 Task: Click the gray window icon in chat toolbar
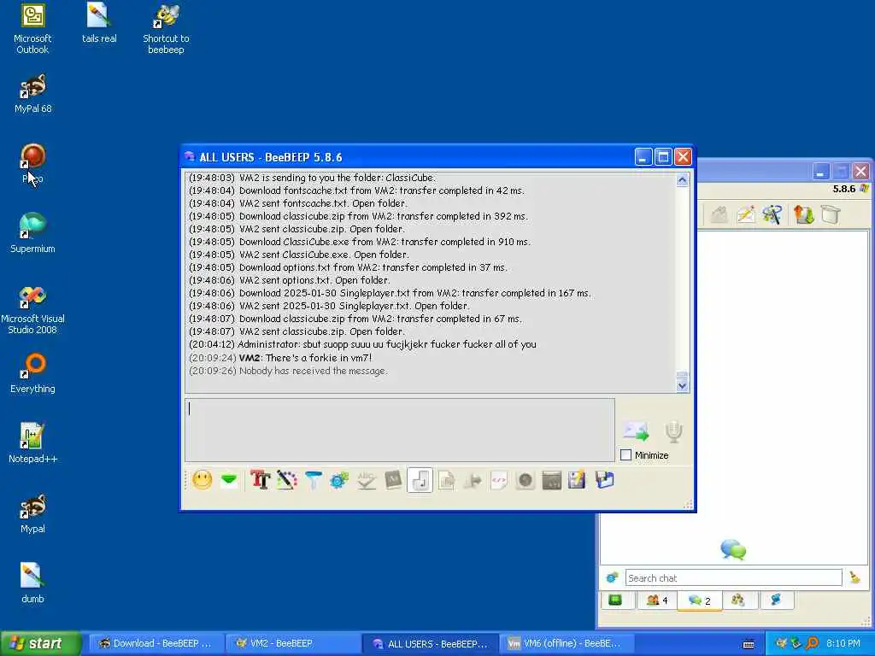[x=551, y=480]
